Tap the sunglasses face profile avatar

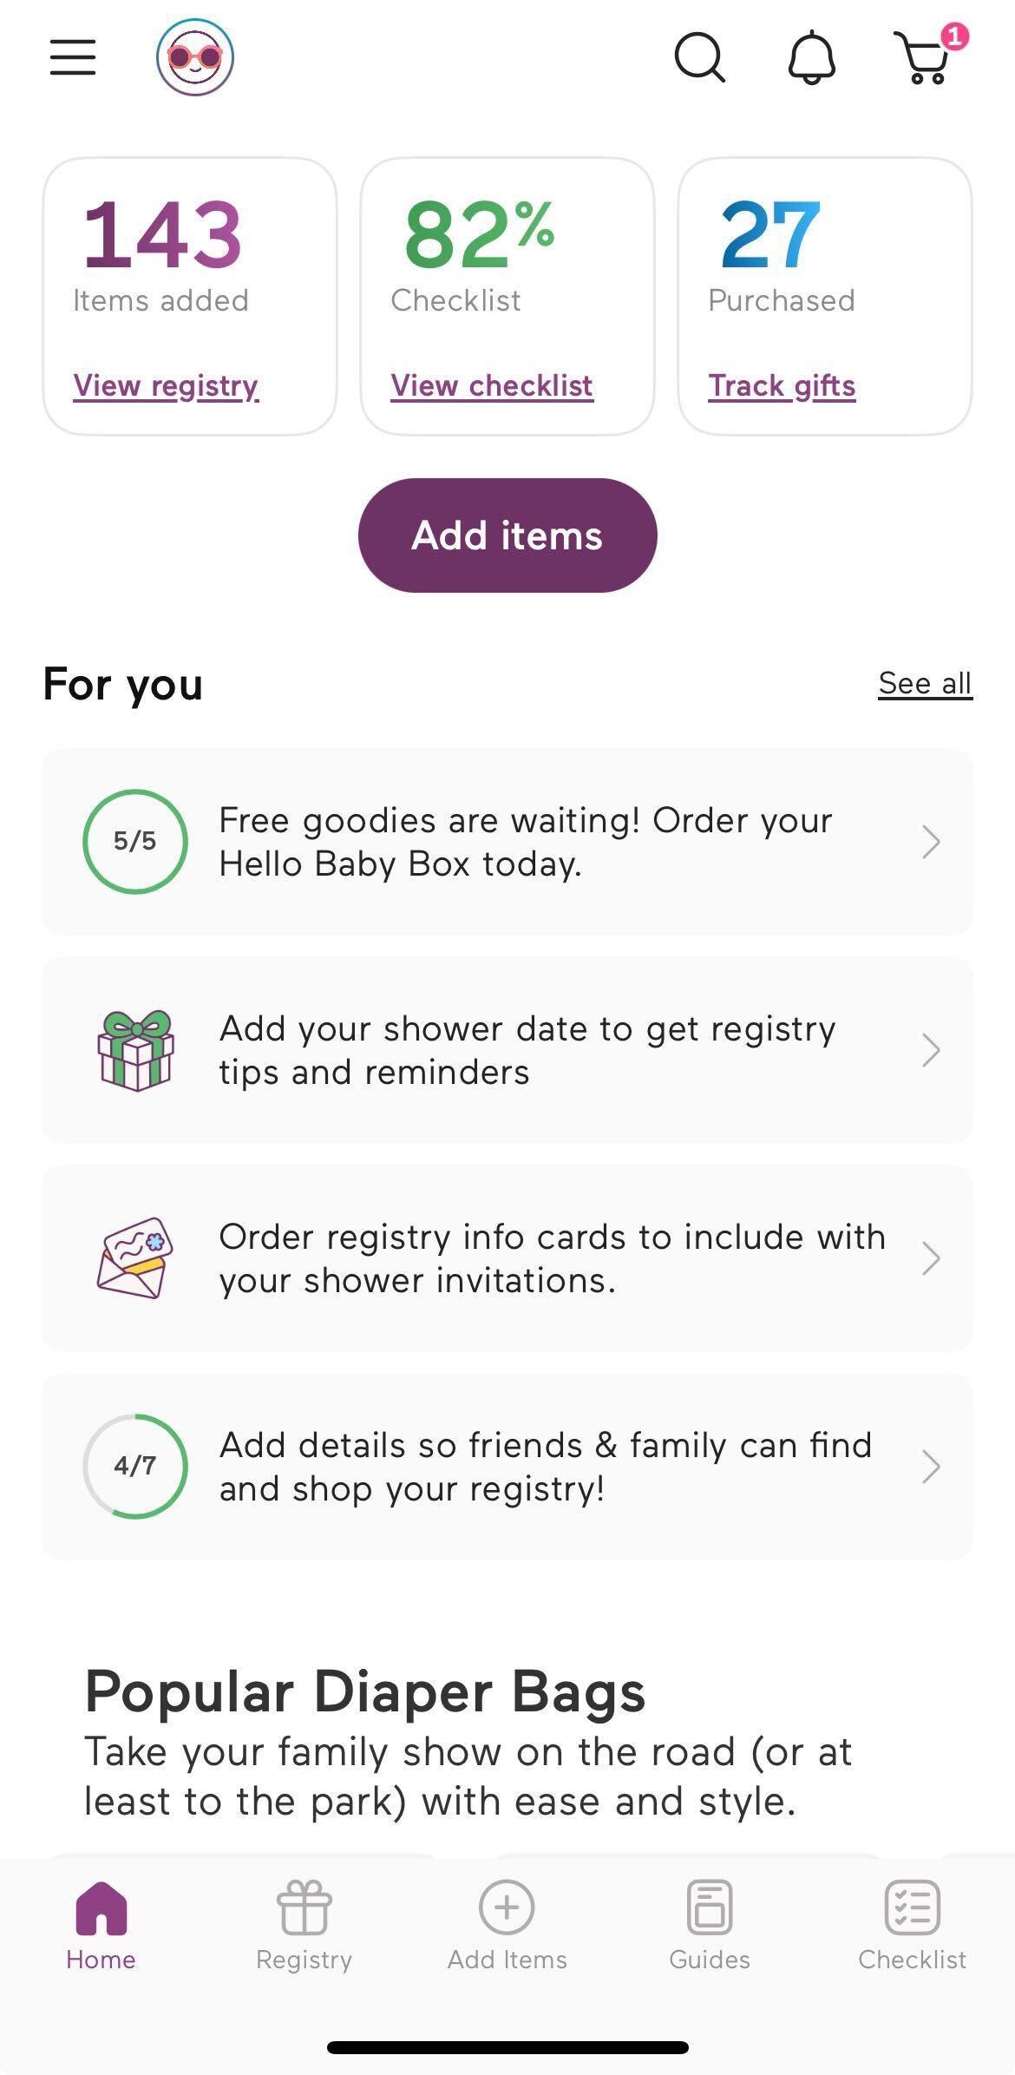[x=195, y=57]
